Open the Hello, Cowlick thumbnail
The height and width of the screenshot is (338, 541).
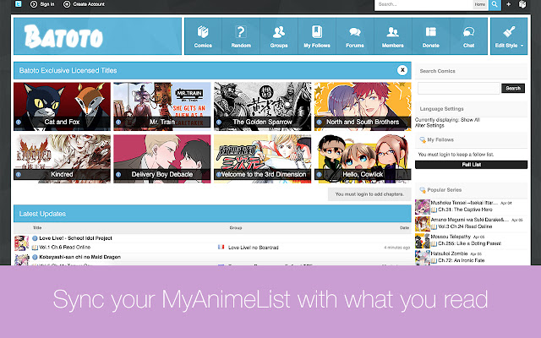pos(363,159)
